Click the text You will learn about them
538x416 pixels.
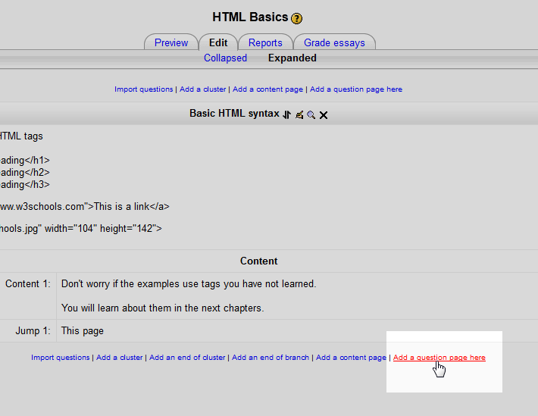click(163, 308)
